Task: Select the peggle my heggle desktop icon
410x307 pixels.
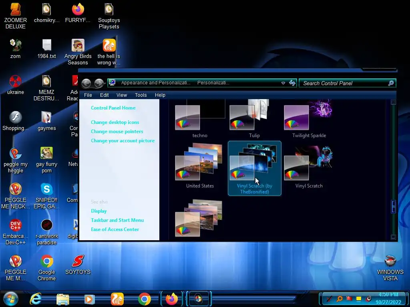Action: 16,160
